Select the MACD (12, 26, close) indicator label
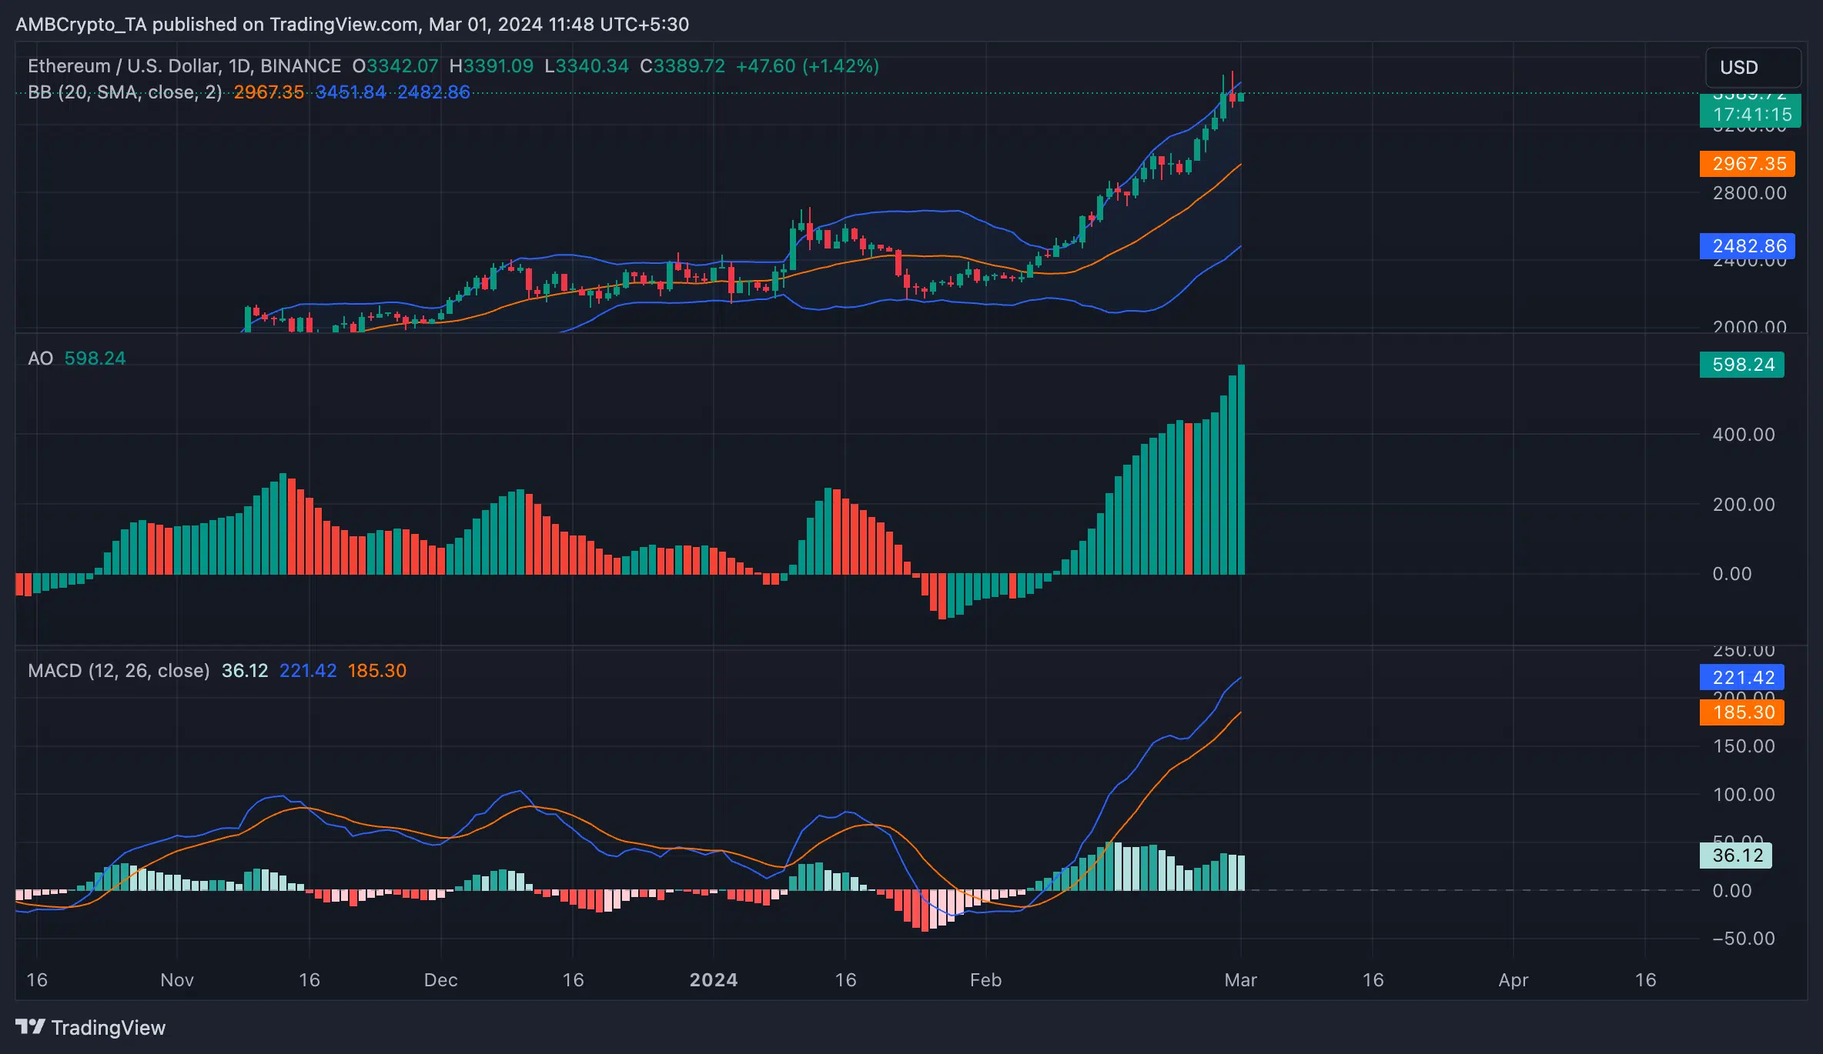The width and height of the screenshot is (1823, 1054). (x=119, y=671)
